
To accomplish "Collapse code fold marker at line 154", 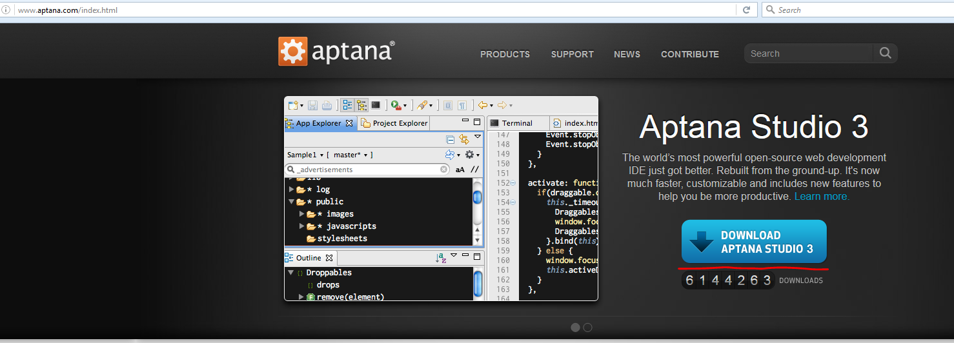I will tap(513, 202).
